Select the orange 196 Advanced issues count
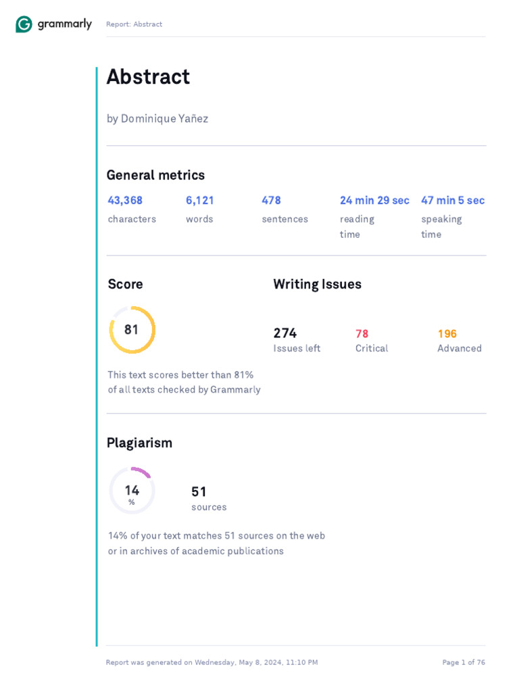The width and height of the screenshot is (519, 692). pyautogui.click(x=447, y=334)
